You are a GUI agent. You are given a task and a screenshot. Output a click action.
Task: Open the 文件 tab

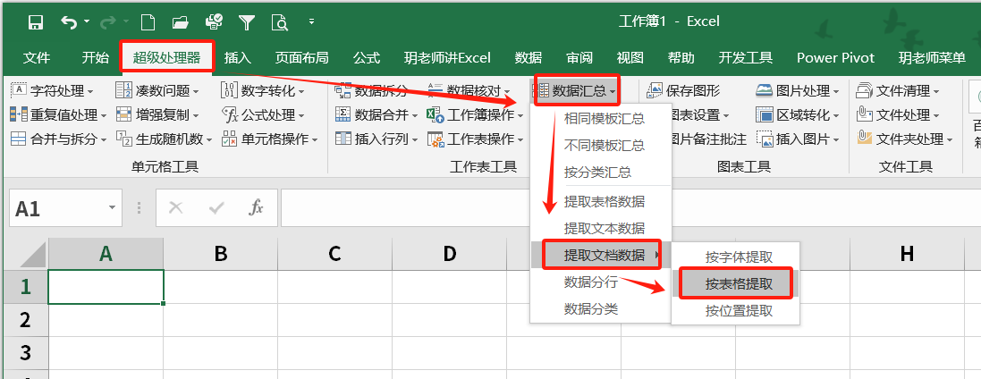coord(37,58)
